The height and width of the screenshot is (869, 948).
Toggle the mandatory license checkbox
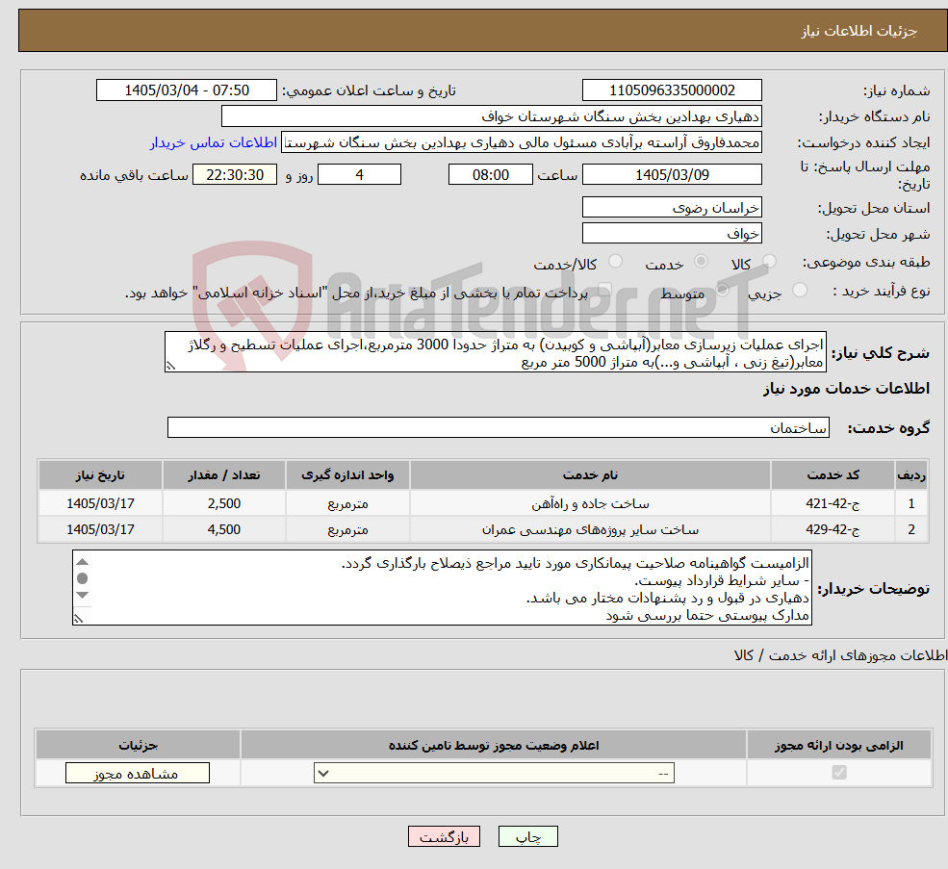[839, 772]
